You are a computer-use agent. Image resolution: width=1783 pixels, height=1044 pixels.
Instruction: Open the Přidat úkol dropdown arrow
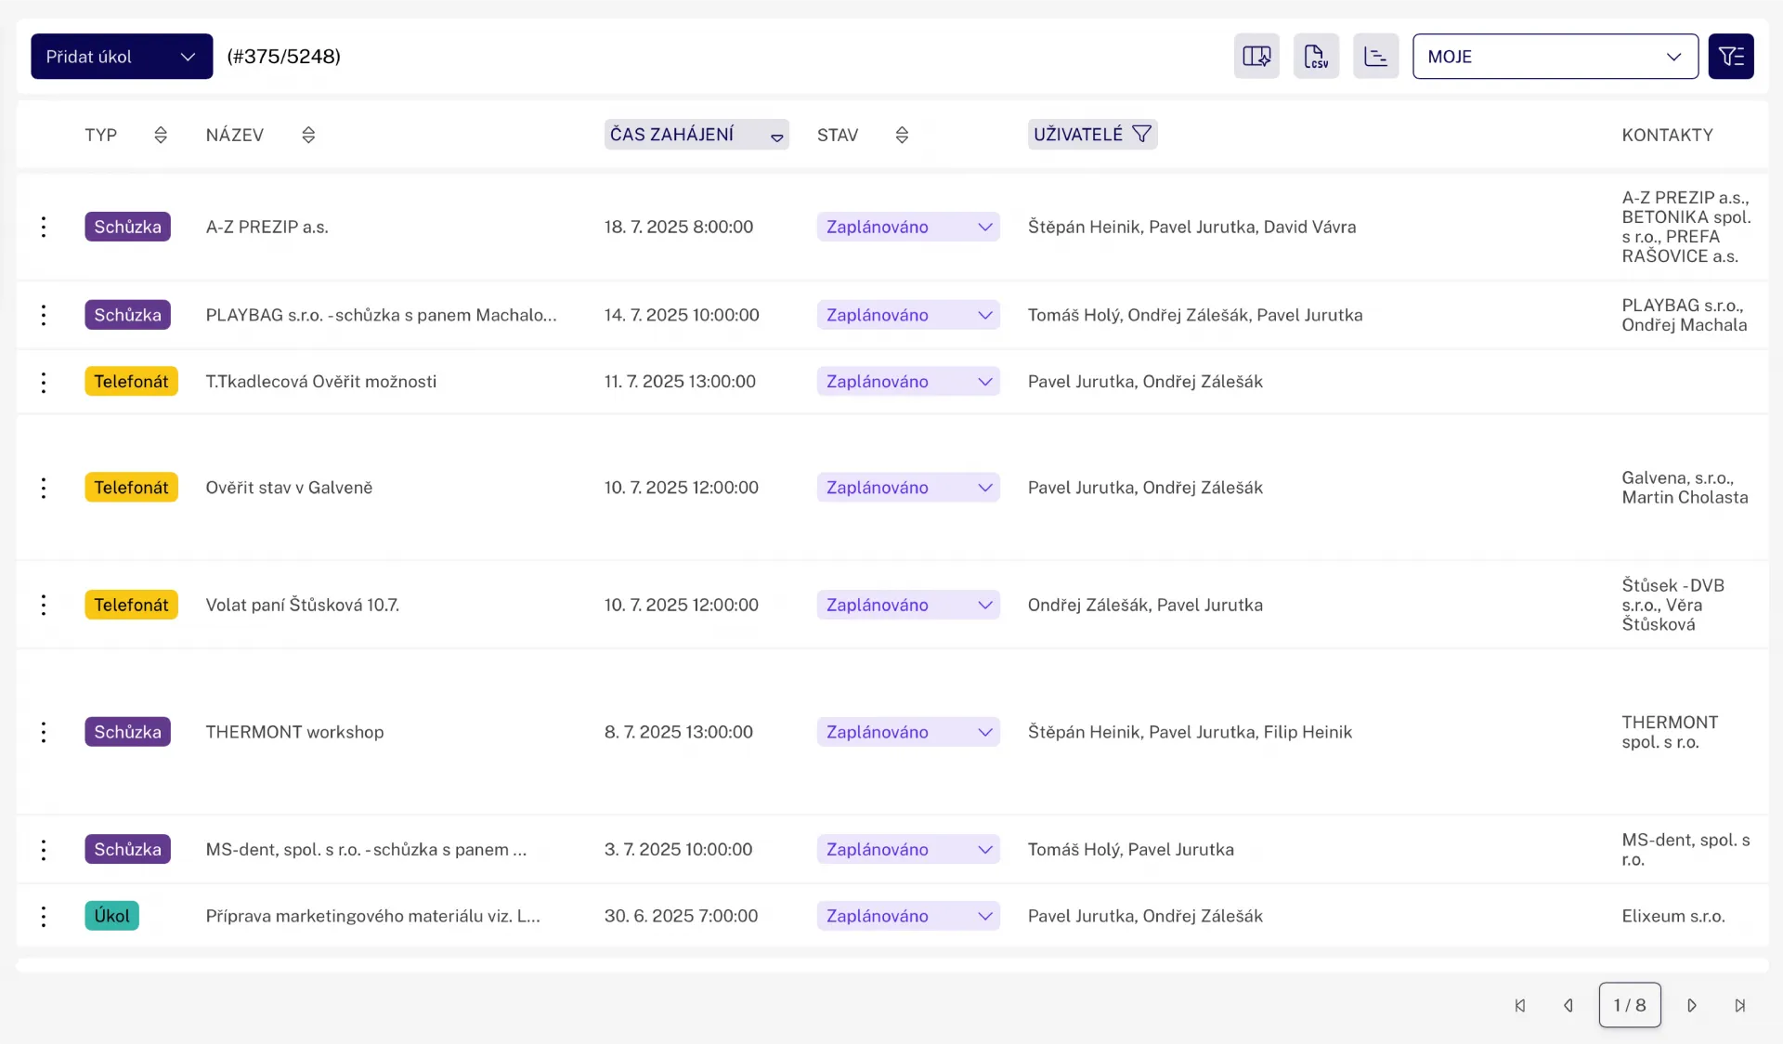point(188,57)
